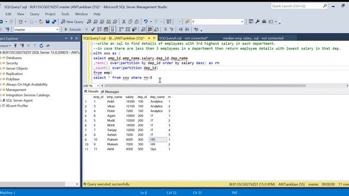Image resolution: width=349 pixels, height=196 pixels.
Task: Click the Comment out selected lines icon
Action: [x=165, y=29]
